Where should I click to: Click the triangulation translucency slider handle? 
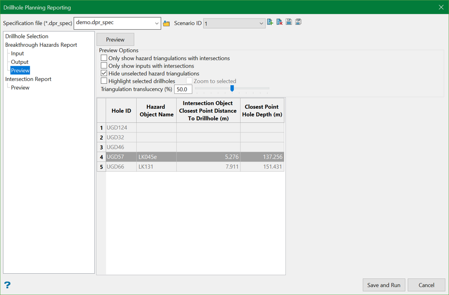click(x=232, y=88)
